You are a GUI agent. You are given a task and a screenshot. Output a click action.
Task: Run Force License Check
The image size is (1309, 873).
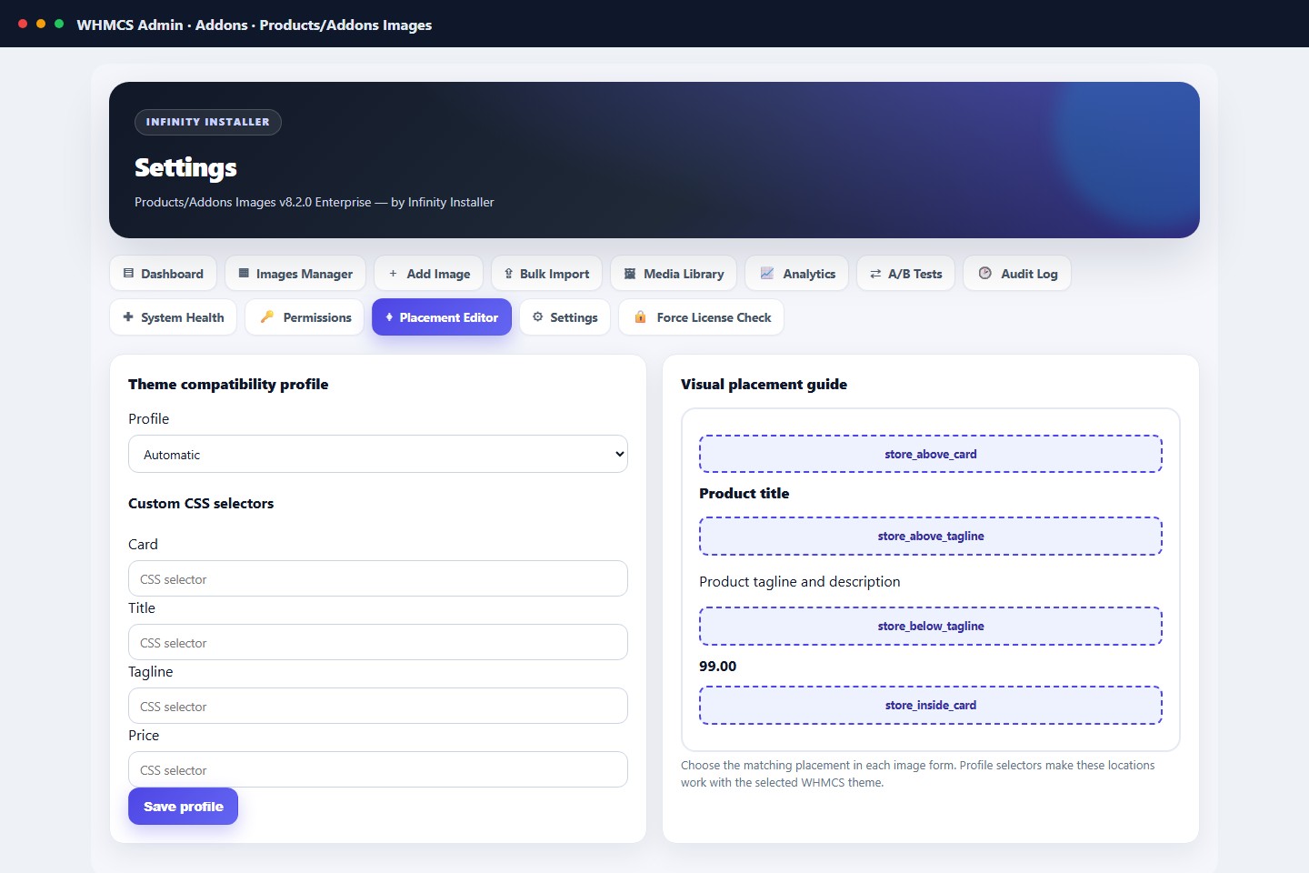(x=701, y=317)
